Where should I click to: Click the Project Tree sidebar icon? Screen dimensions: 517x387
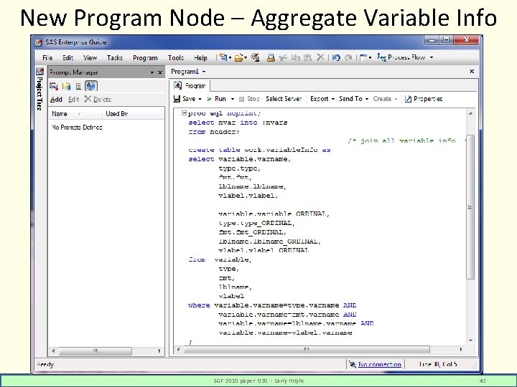[x=40, y=71]
